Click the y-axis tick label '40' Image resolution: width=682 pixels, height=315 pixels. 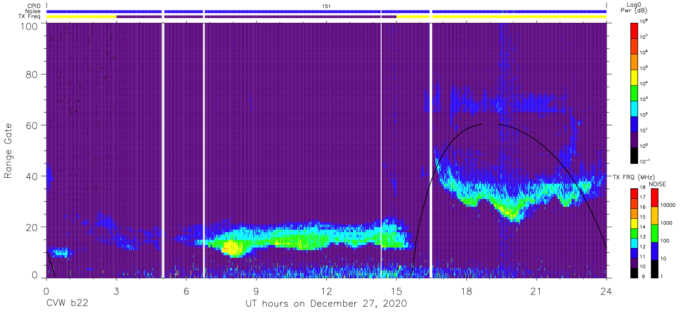tap(32, 176)
